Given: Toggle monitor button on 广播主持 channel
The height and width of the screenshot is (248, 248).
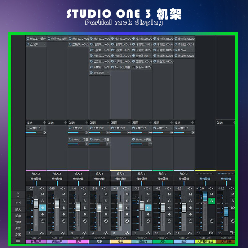Looking at the screenshot, I should [148, 207].
